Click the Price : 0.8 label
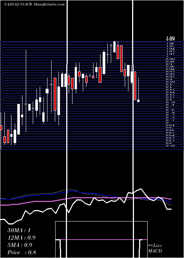Screen dimensions: 184x258 (22, 252)
